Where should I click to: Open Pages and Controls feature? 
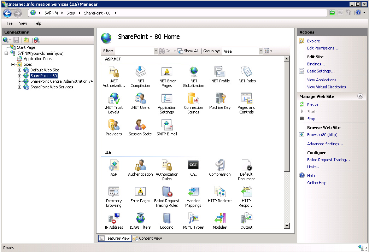[x=246, y=103]
